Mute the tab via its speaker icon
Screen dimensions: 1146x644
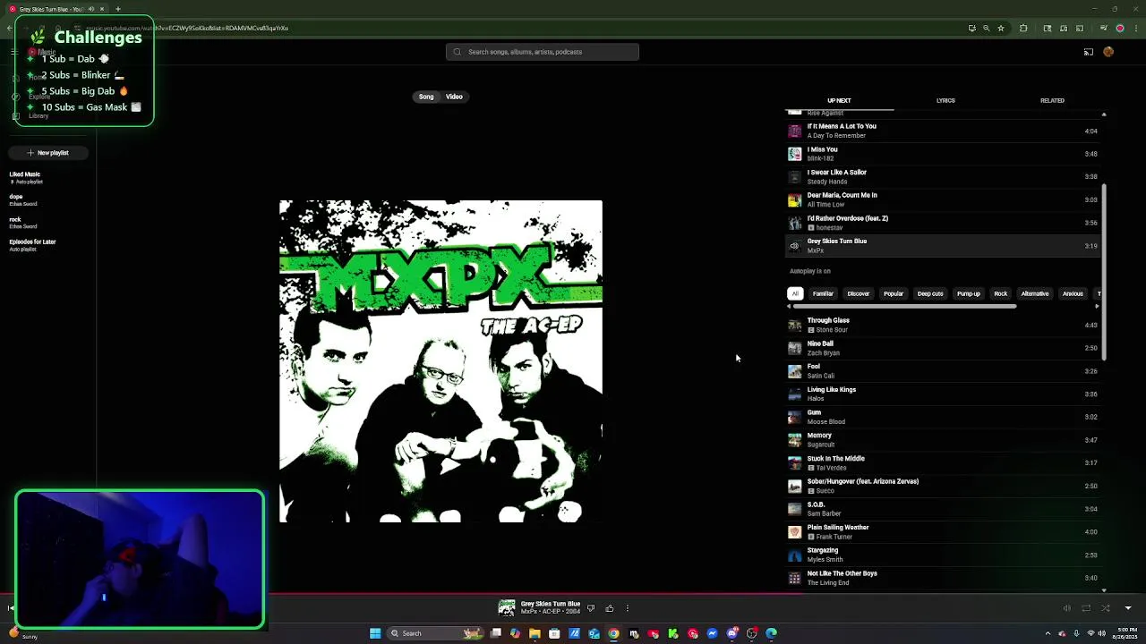point(91,9)
